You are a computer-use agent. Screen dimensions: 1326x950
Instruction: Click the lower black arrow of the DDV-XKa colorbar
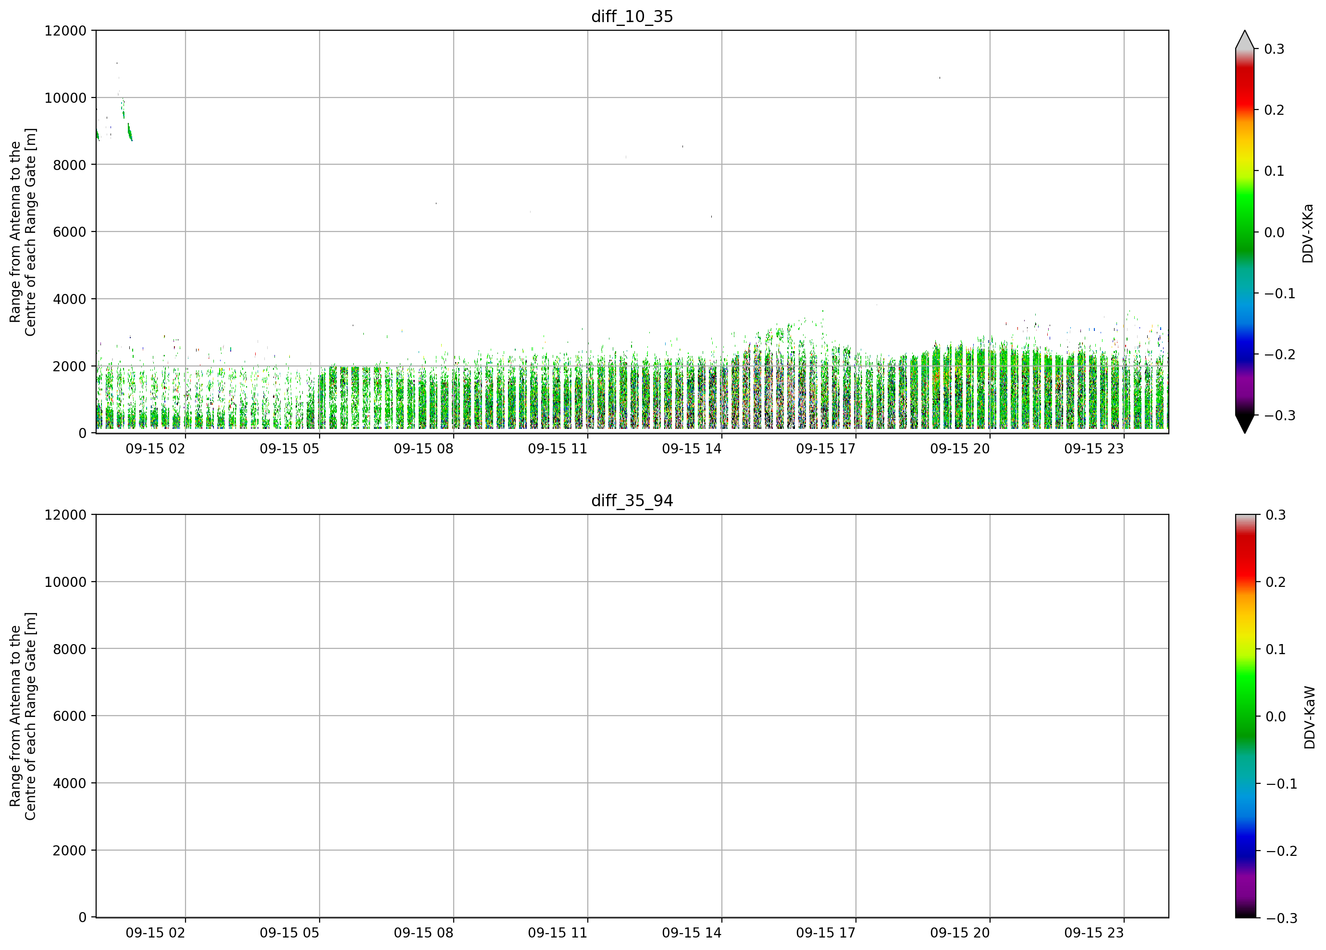pyautogui.click(x=1245, y=424)
